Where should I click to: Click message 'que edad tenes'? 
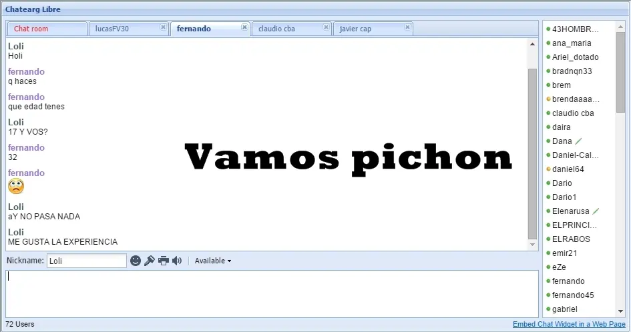pos(36,107)
